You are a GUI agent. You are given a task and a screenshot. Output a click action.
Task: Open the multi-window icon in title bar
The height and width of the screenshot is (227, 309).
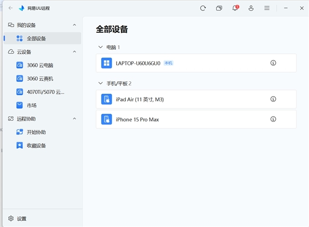pyautogui.click(x=219, y=8)
